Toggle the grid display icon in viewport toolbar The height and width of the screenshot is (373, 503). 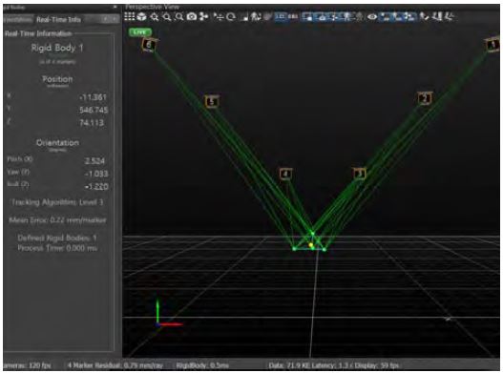(x=130, y=16)
